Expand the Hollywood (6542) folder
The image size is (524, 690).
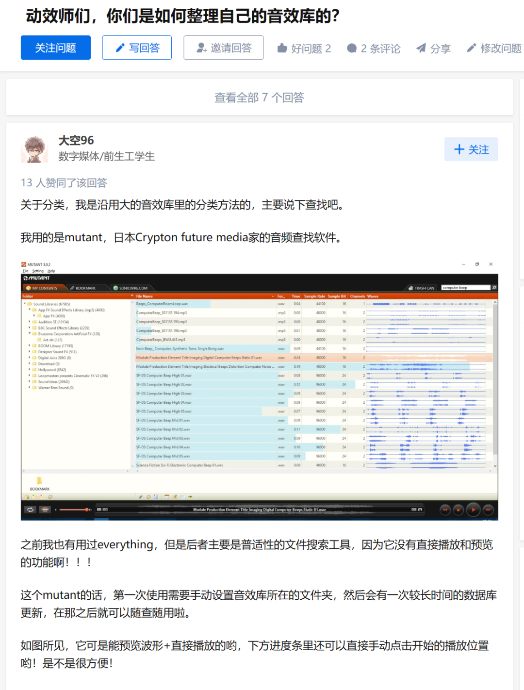pos(30,370)
